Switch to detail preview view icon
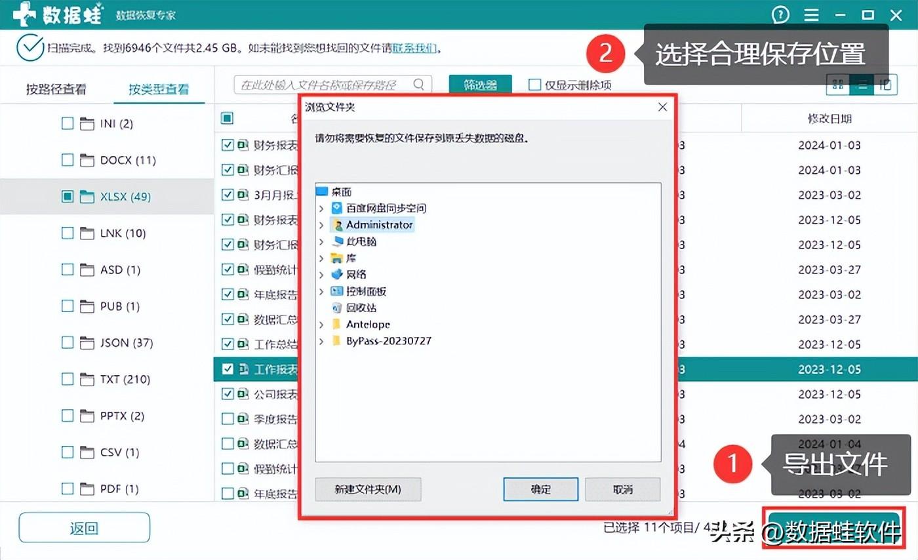Screen dimensions: 918x560 point(885,84)
